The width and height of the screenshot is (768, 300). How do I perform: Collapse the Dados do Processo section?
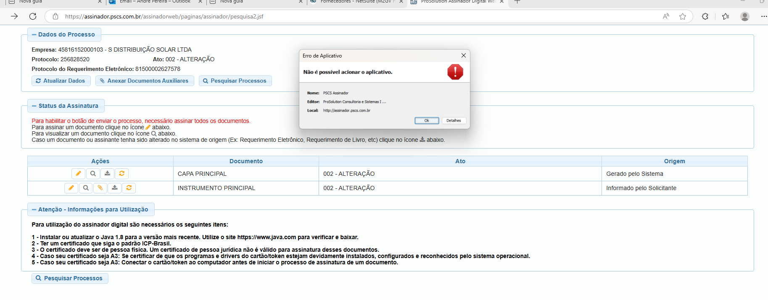34,35
